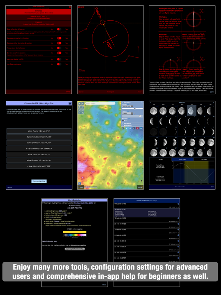
Task: Tap Done on the light pollution map
Action: pos(140,187)
